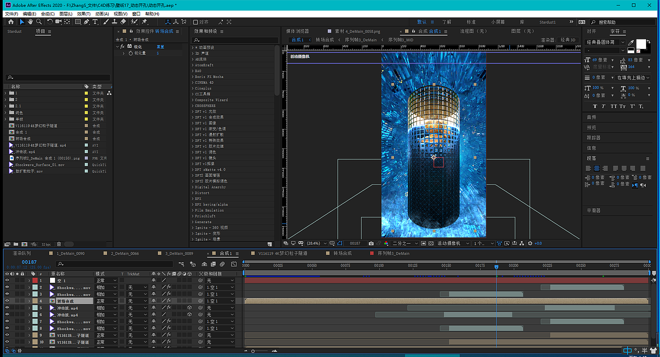The image size is (660, 357).
Task: Open the 效果(T) menu
Action: click(x=84, y=14)
